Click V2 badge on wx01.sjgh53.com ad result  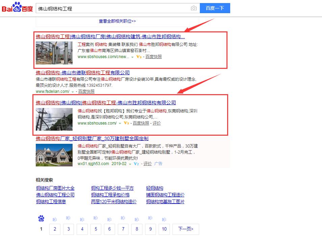click(136, 164)
